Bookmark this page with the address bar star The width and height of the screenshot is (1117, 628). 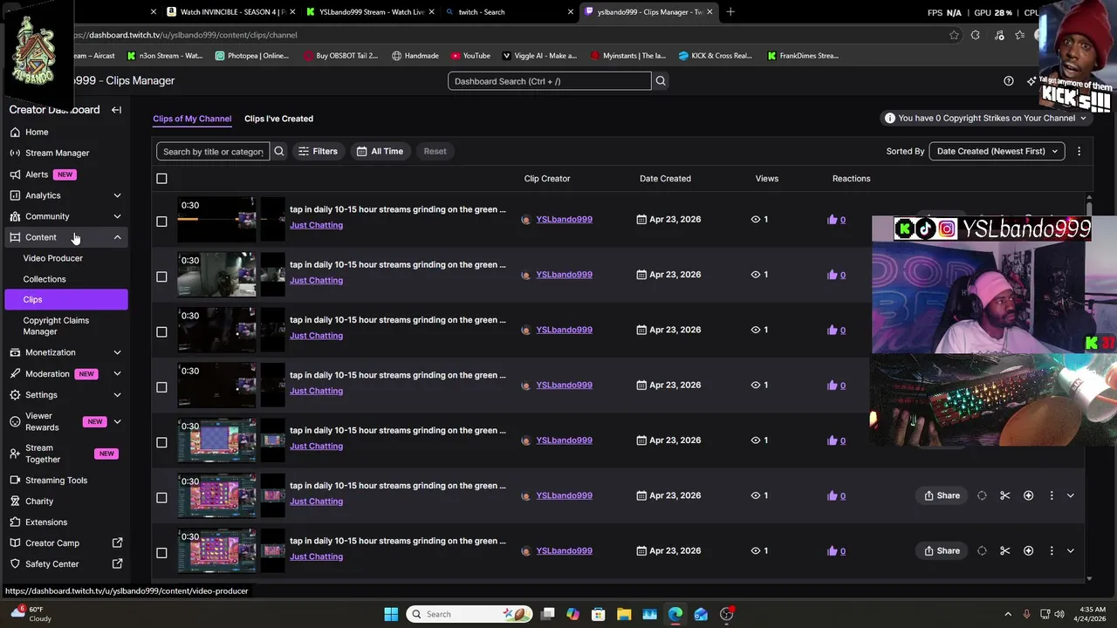click(954, 35)
